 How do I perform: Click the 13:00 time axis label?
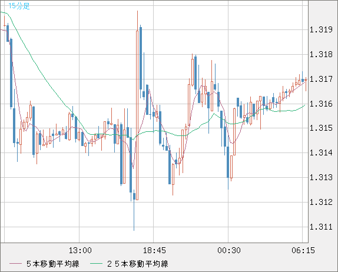[x=80, y=250]
